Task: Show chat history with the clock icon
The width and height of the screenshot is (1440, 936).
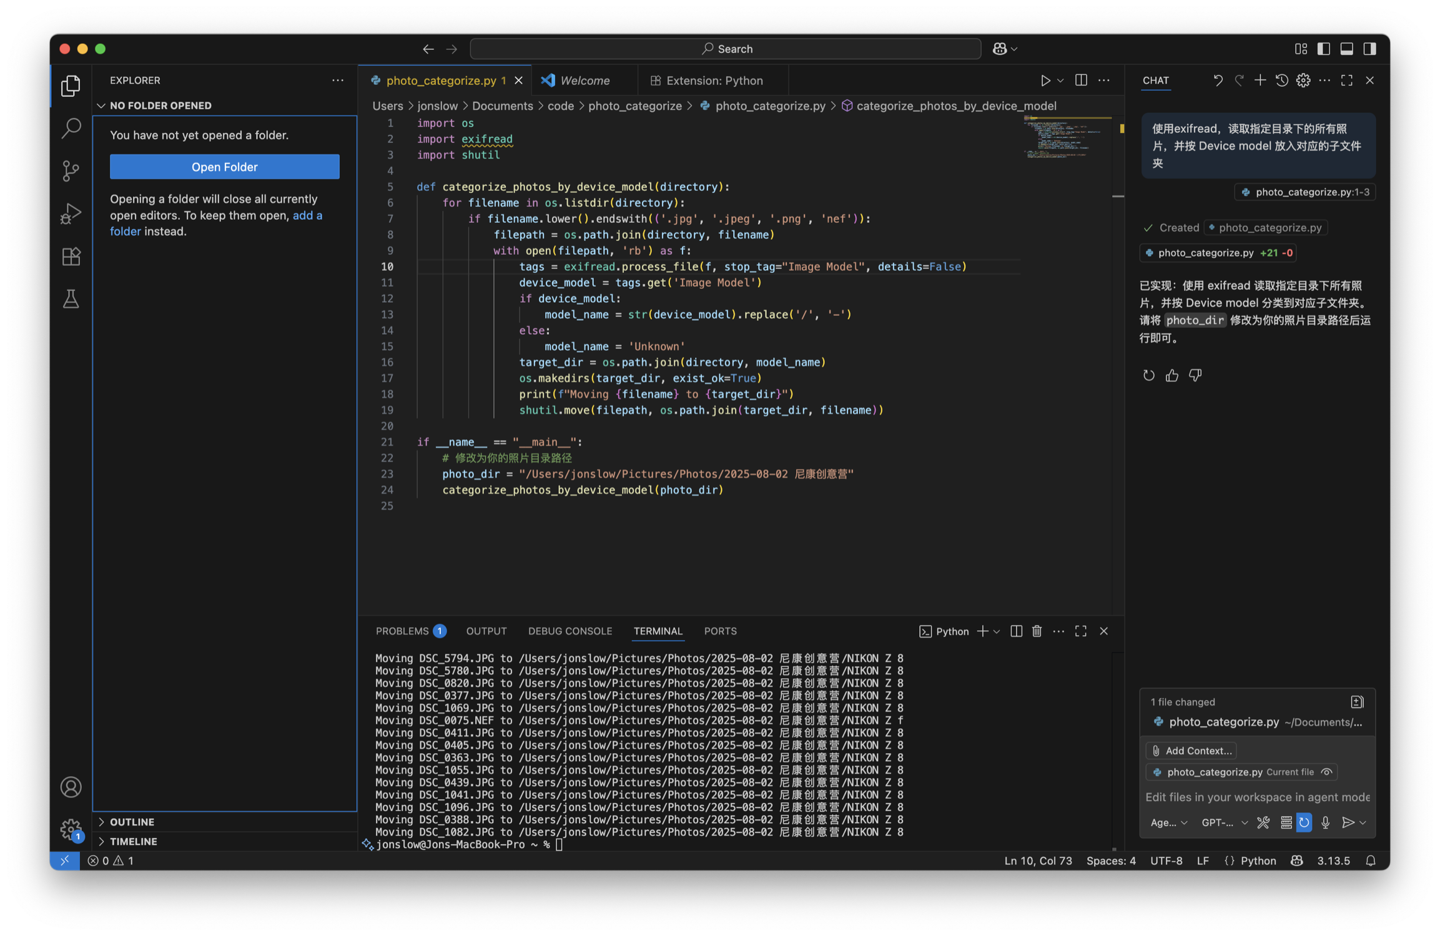Action: click(1281, 81)
